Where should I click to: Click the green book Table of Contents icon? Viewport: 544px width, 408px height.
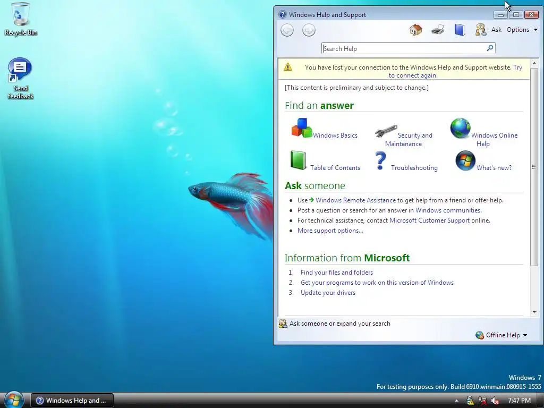click(x=298, y=160)
